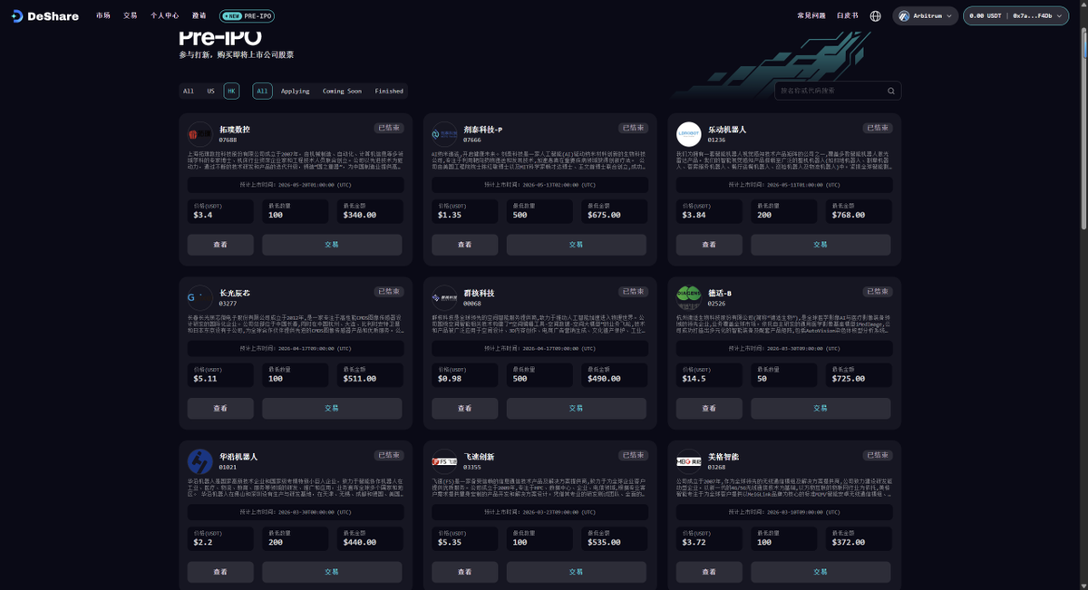This screenshot has width=1088, height=590.
Task: Click 查看 on stock 07688 card
Action: pyautogui.click(x=220, y=245)
